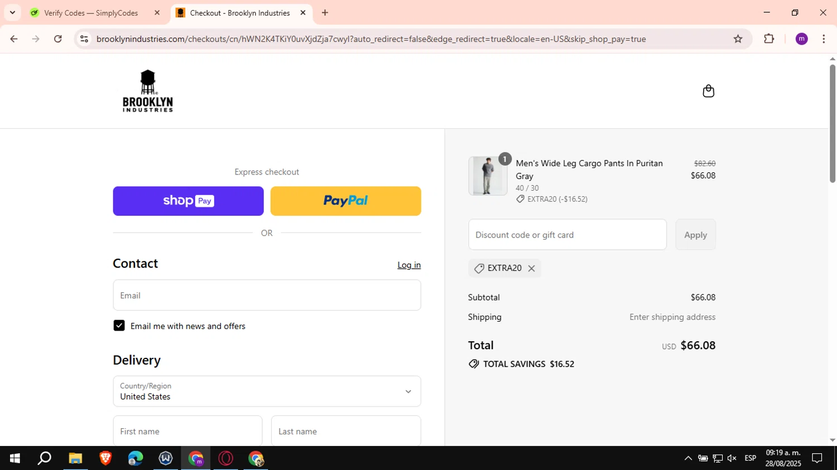Click the Delivery section heading
Viewport: 837px width, 470px height.
137,360
